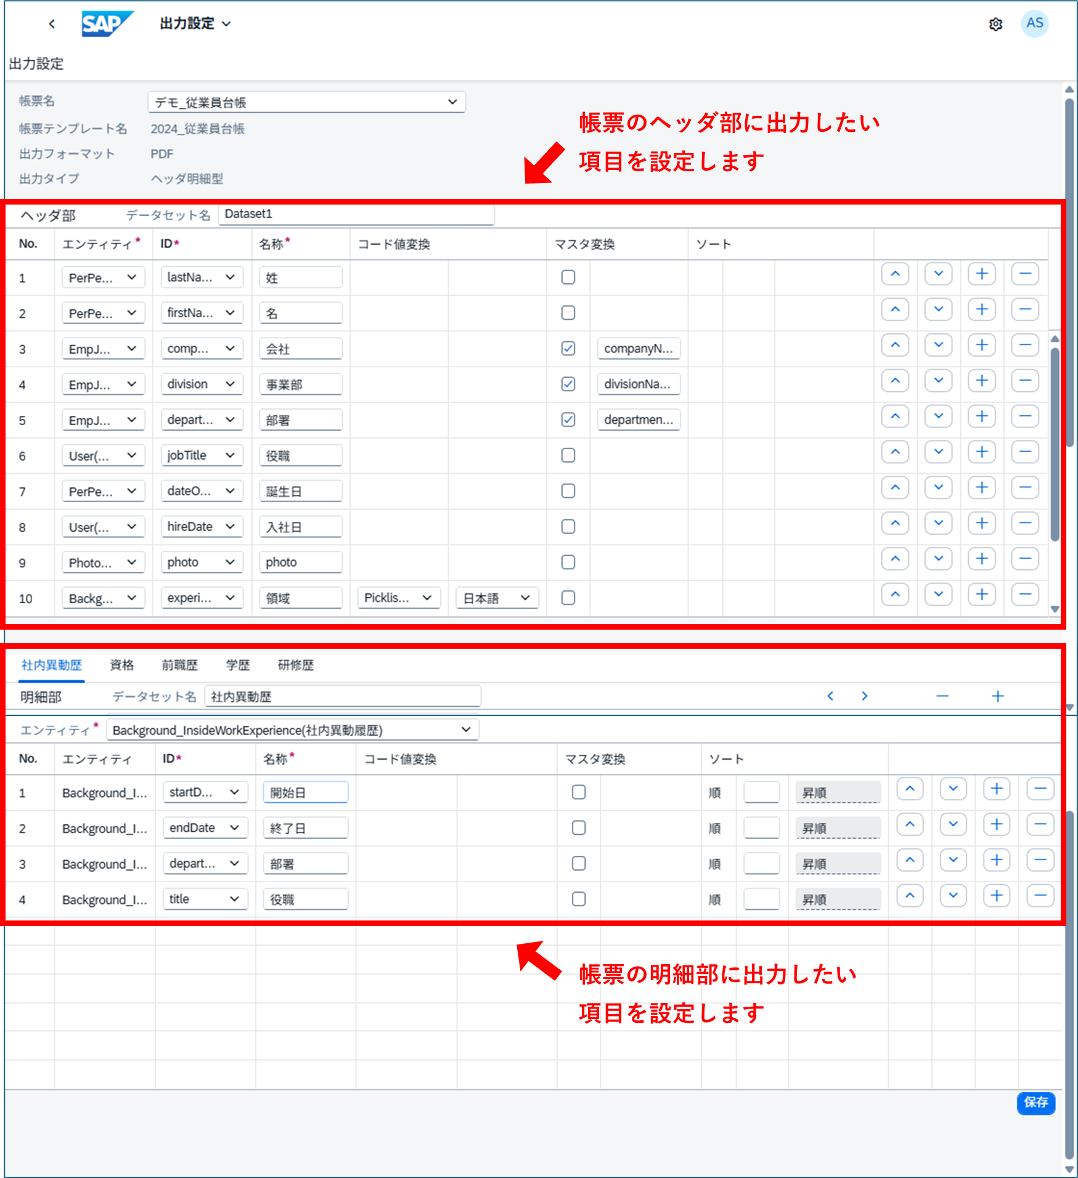Click the 保存 button

tap(1035, 1102)
